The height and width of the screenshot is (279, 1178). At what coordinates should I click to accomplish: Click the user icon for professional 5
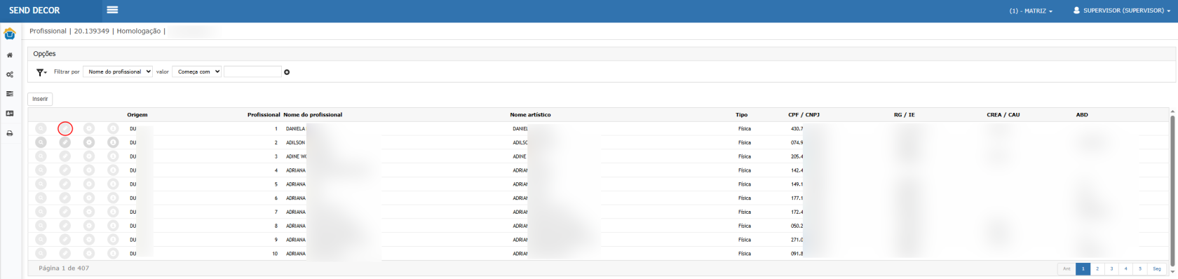[x=113, y=184]
